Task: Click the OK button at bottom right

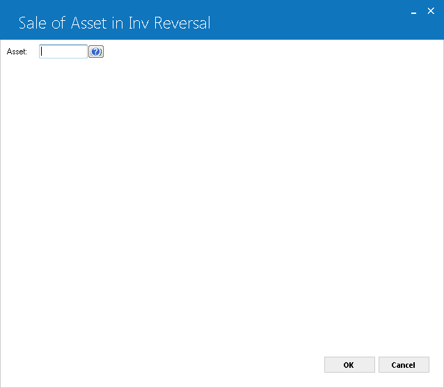Action: pyautogui.click(x=349, y=365)
